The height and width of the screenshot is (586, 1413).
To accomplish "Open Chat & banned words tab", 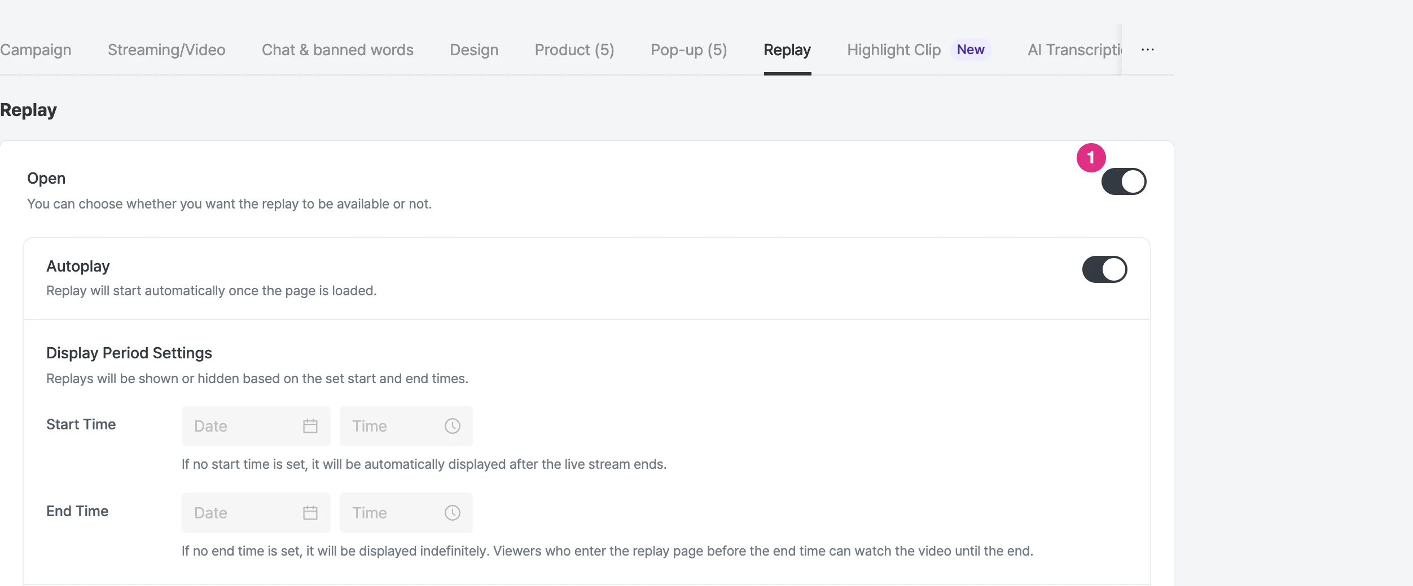I will pyautogui.click(x=337, y=50).
